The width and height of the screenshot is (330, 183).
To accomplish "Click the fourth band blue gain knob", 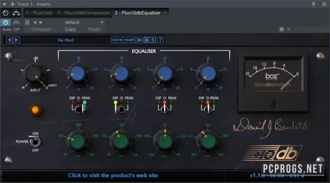I will [208, 74].
